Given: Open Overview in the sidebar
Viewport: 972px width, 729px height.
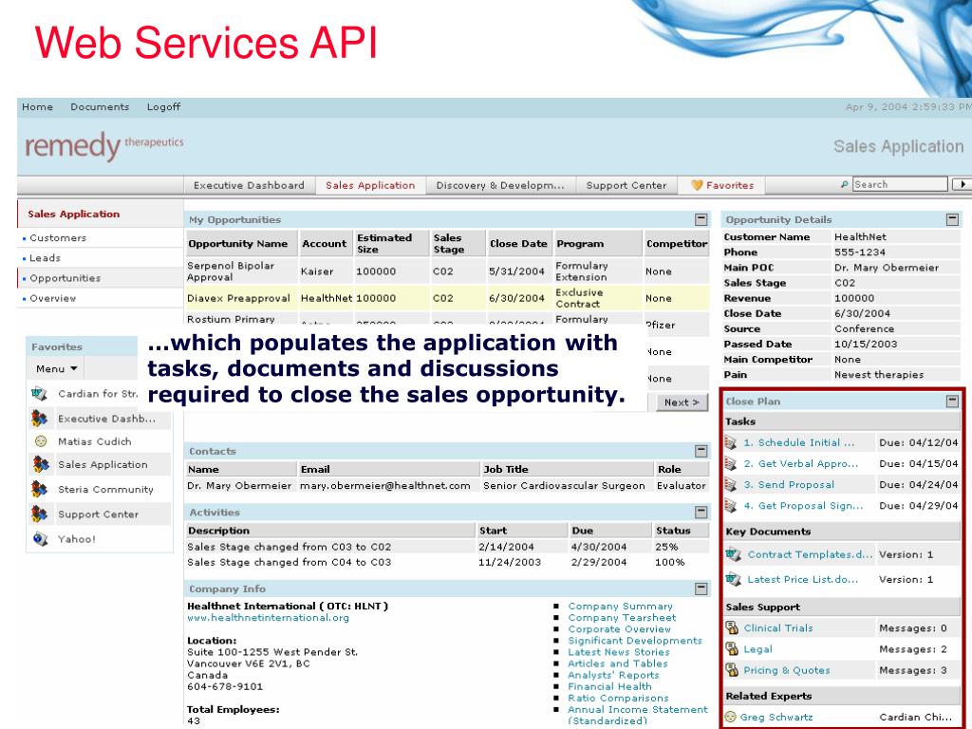Looking at the screenshot, I should coord(53,298).
